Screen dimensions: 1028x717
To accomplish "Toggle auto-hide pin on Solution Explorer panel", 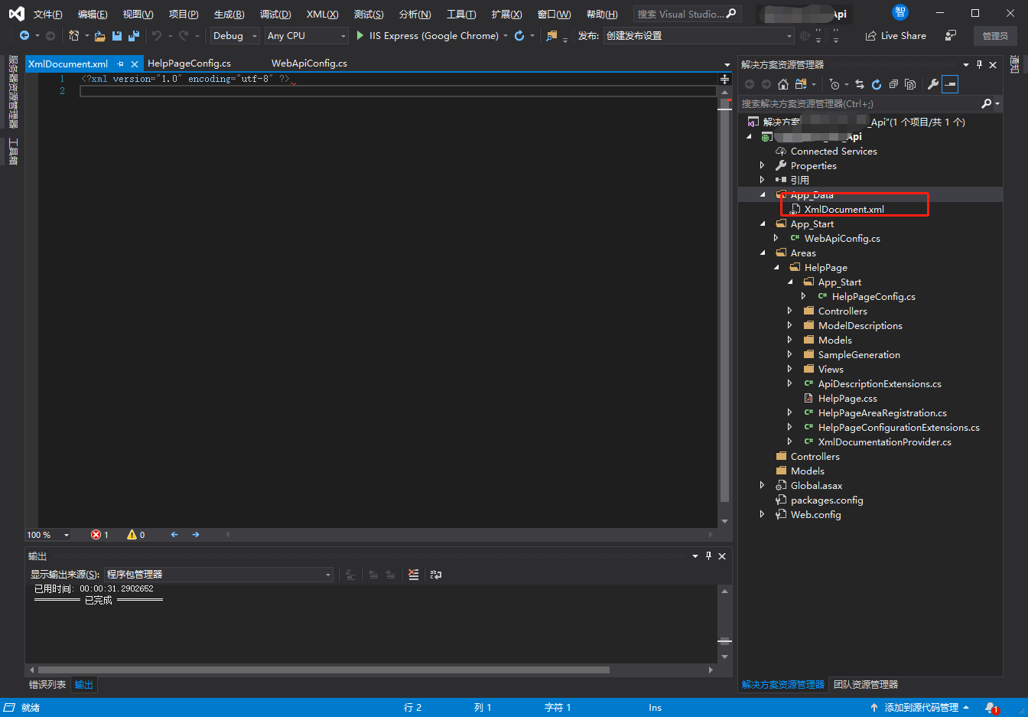I will (x=979, y=64).
